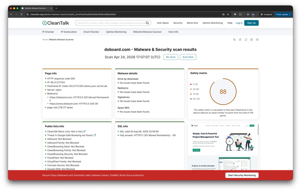Screen dimensions: 301x191
Task: Select the Website Malware Scanner sub-navigation tab
Action: pyautogui.click(x=147, y=32)
